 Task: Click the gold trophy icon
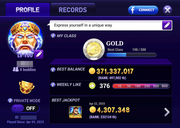27,87
